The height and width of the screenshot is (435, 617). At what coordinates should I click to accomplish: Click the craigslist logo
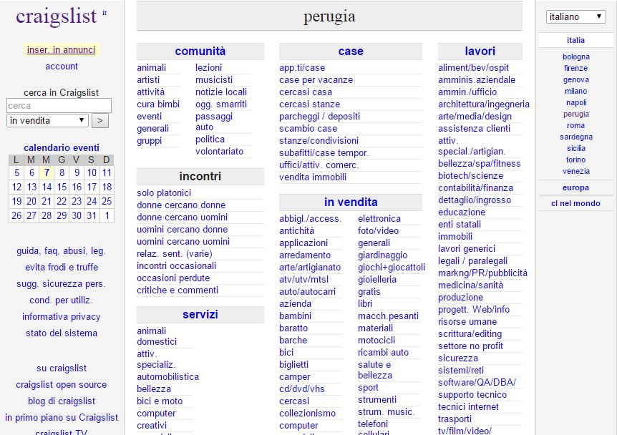pos(56,17)
